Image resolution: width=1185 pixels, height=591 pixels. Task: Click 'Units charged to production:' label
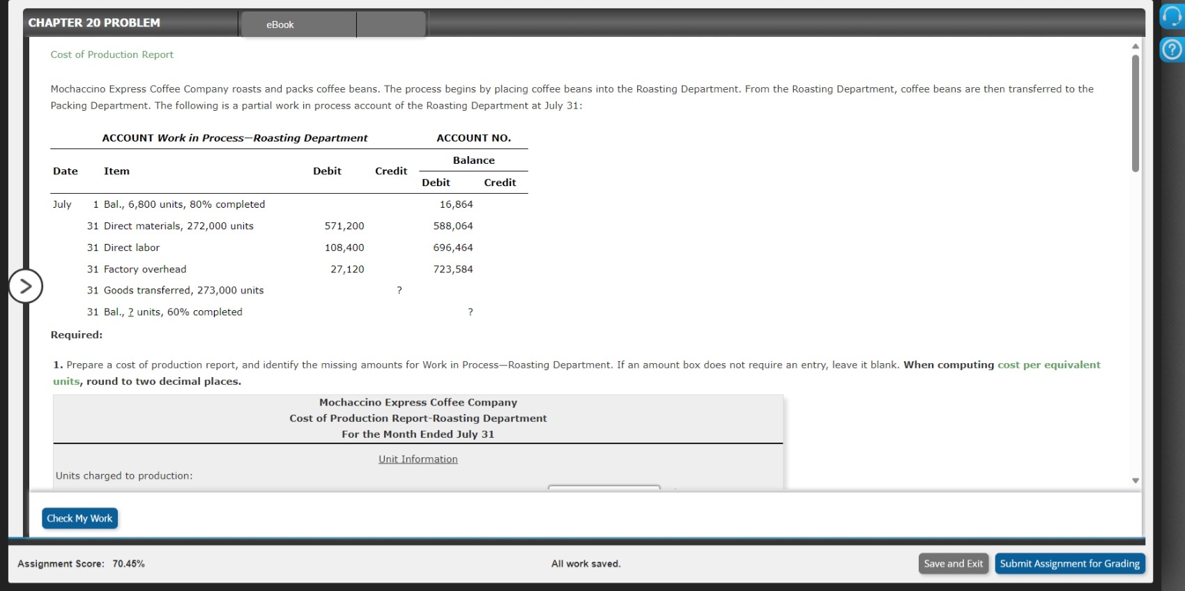click(x=124, y=475)
